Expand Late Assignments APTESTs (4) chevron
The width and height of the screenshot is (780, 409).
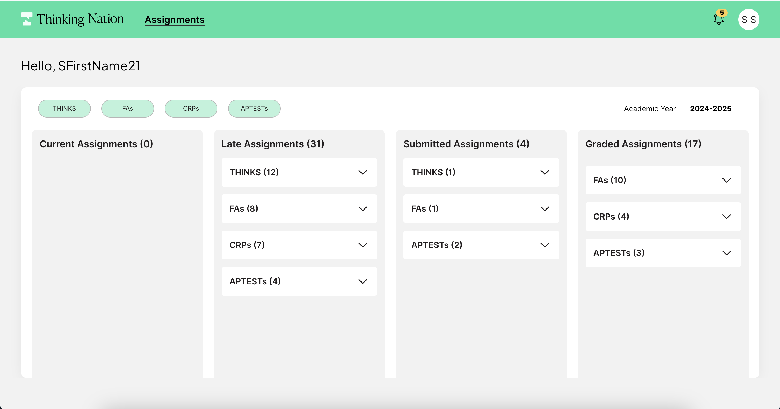coord(363,281)
